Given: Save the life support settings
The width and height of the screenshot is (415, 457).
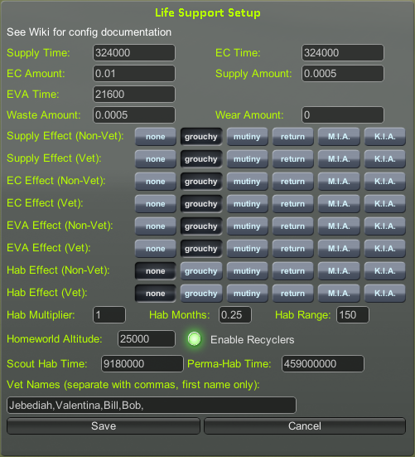Looking at the screenshot, I should point(104,426).
